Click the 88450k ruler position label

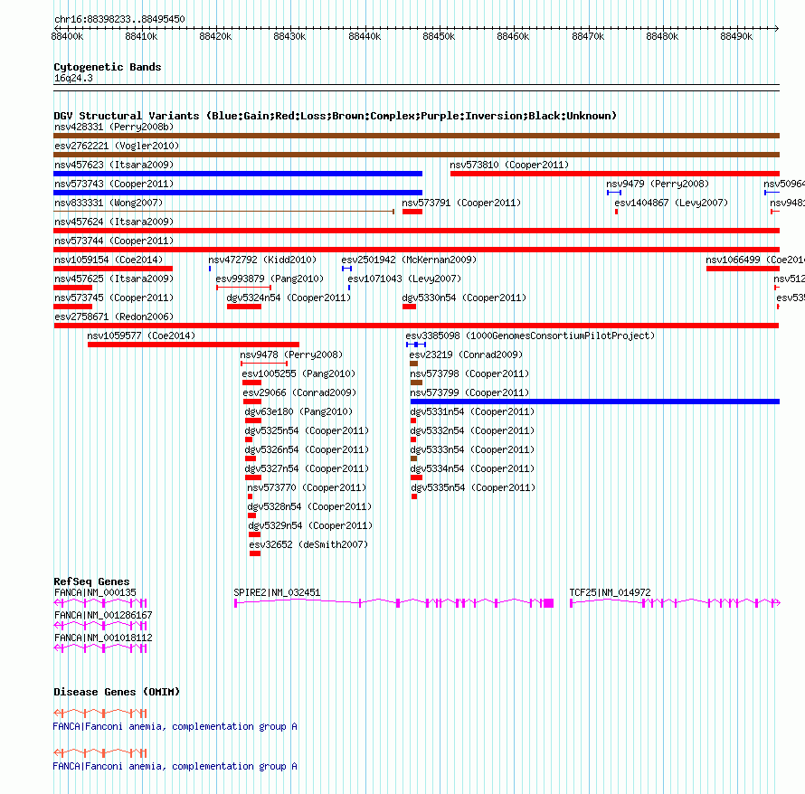point(439,36)
